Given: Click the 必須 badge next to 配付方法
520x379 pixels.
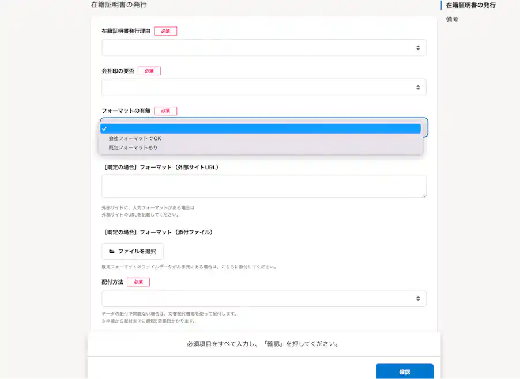Looking at the screenshot, I should pyautogui.click(x=138, y=282).
